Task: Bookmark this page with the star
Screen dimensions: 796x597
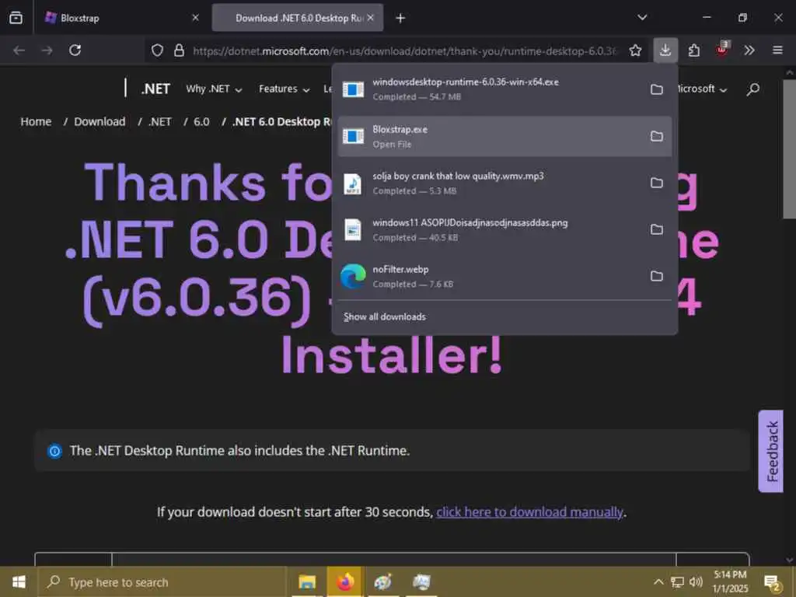Action: (635, 51)
